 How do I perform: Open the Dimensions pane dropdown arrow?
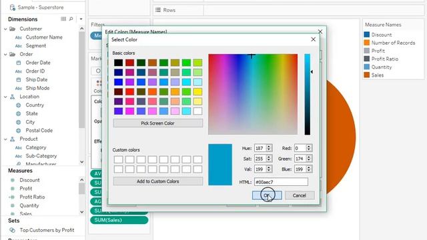pyautogui.click(x=81, y=19)
